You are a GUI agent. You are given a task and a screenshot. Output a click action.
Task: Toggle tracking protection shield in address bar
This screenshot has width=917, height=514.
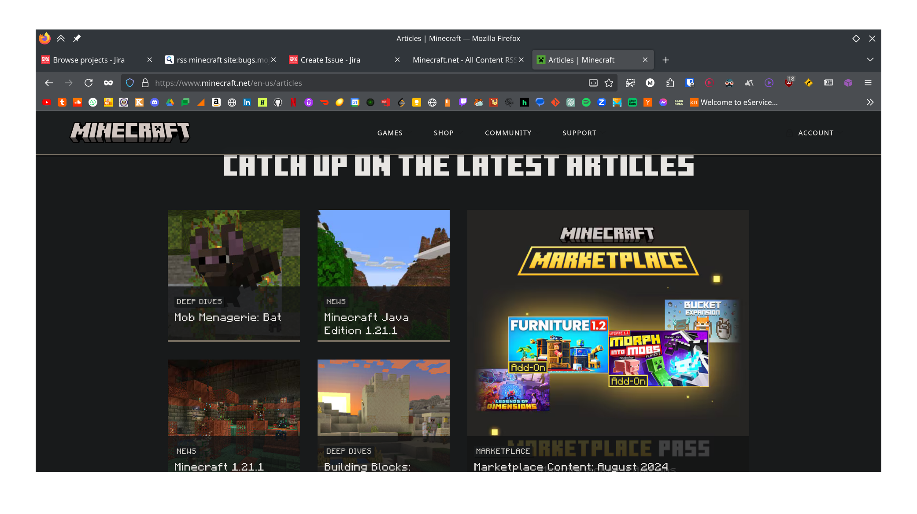click(129, 83)
